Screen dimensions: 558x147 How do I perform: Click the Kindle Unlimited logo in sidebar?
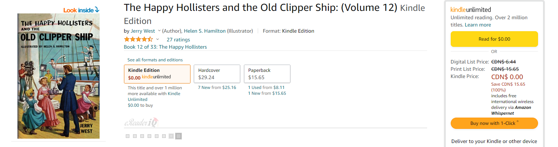point(470,10)
